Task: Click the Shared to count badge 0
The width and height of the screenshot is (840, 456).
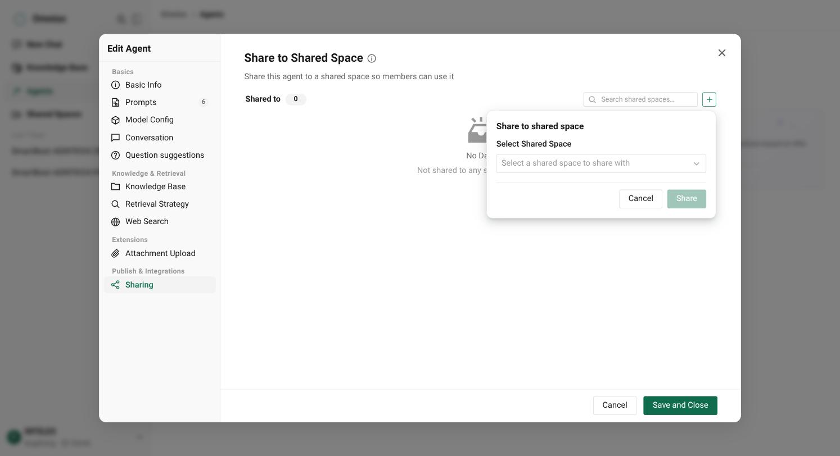Action: 296,99
